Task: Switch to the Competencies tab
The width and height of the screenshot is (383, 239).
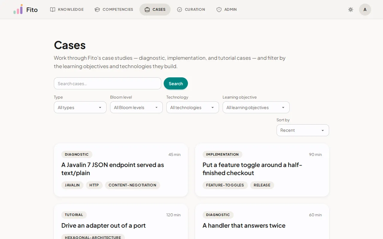Action: click(x=114, y=10)
